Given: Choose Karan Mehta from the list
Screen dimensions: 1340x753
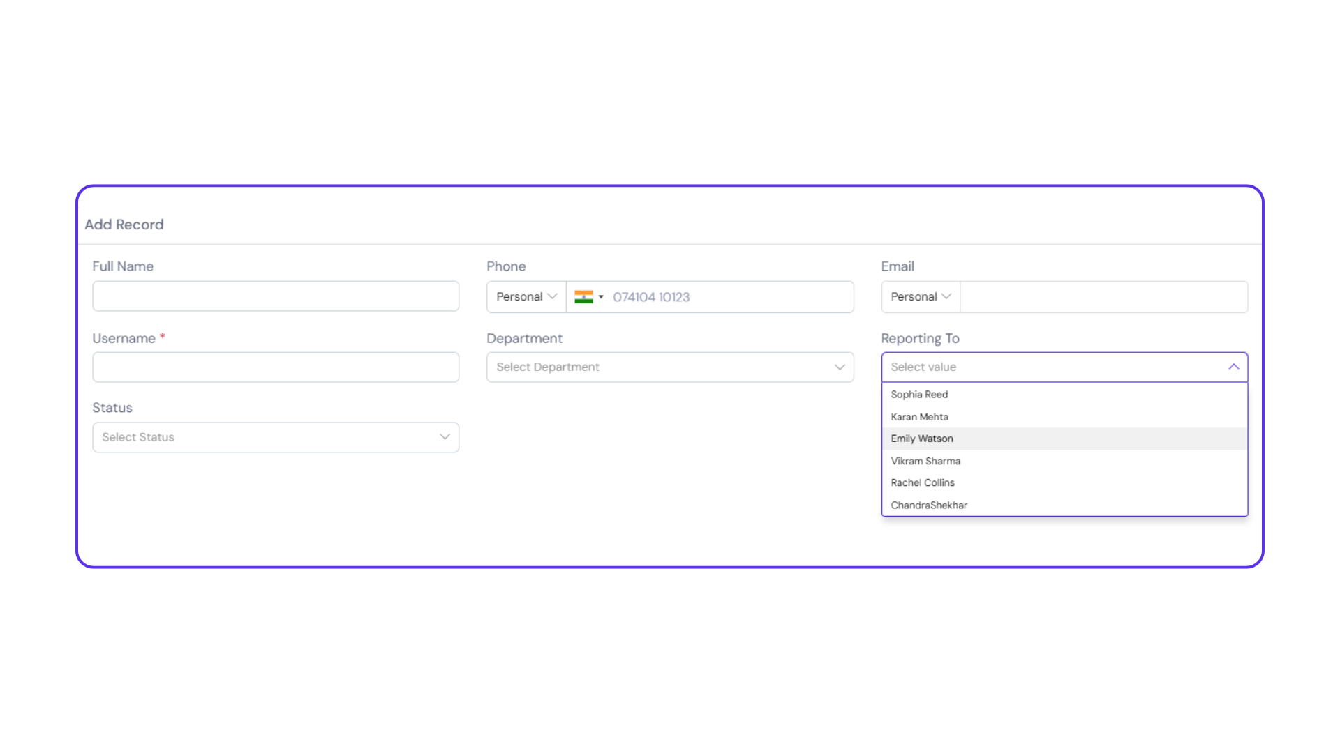Looking at the screenshot, I should click(x=919, y=417).
